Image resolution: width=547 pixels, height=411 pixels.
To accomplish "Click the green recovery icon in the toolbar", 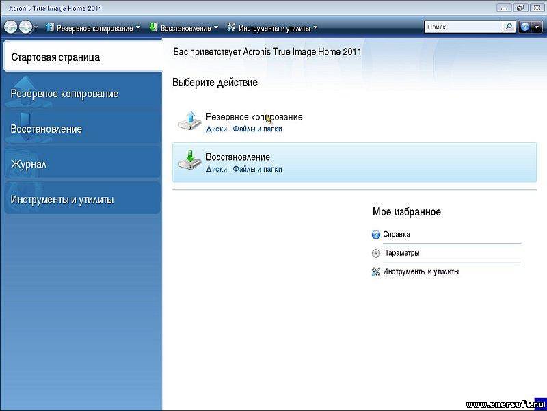I will pos(153,27).
